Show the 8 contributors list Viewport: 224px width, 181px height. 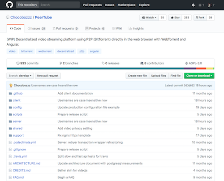152,63
